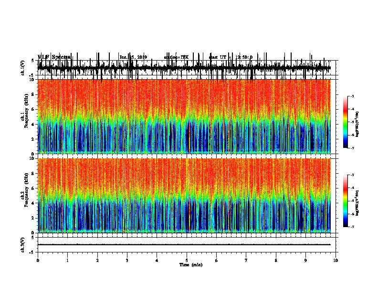
Task: Click the Time (min) axis title
Action: click(191, 265)
